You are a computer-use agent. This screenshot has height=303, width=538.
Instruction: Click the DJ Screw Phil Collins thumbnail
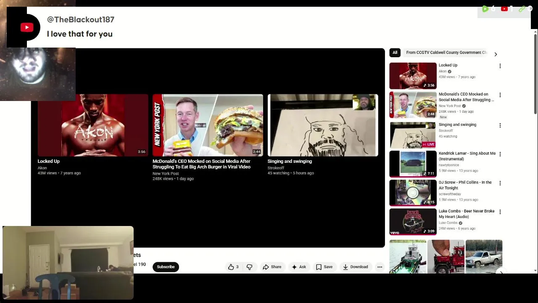413,193
